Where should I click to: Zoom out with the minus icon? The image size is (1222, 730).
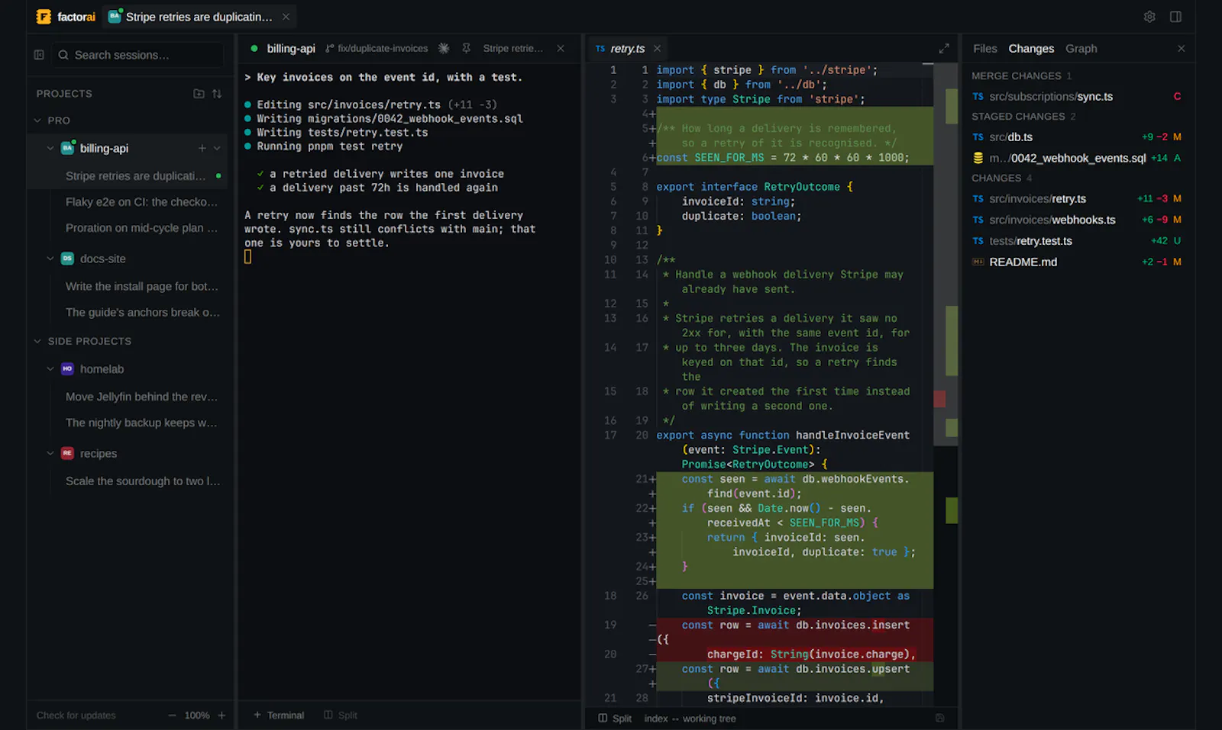click(x=172, y=716)
